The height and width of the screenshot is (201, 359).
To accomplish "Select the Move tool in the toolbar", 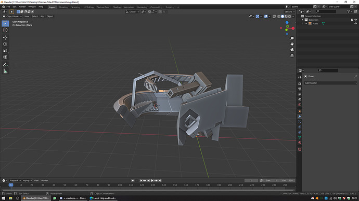I will 5,37.
